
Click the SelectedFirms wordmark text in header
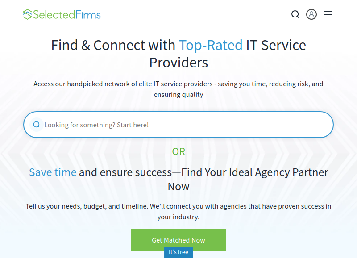click(67, 15)
